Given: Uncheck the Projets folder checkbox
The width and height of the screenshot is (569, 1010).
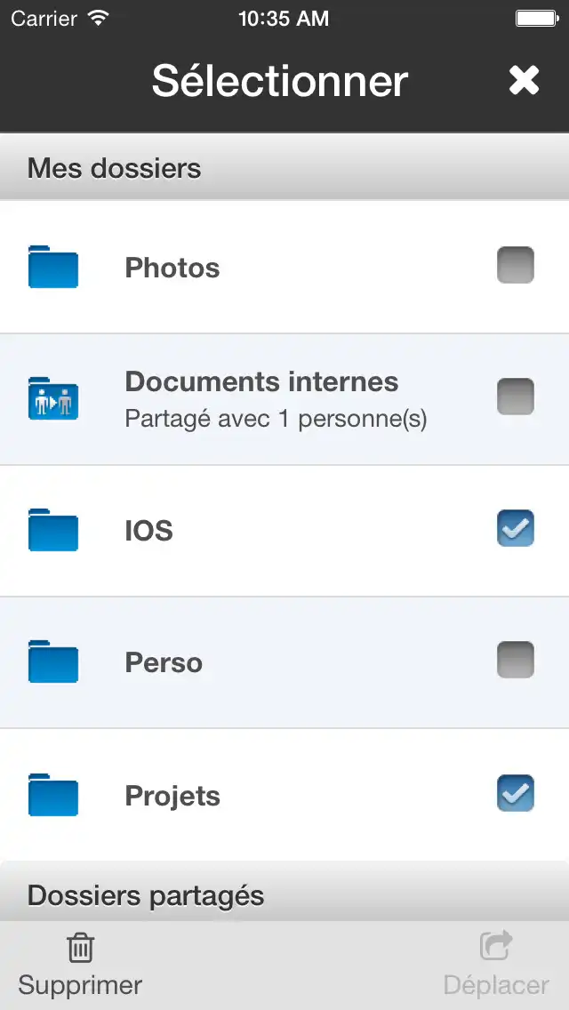Looking at the screenshot, I should pos(516,793).
